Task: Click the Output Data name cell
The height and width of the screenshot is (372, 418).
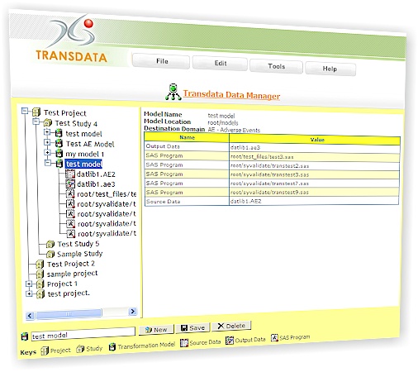Action: click(x=187, y=146)
